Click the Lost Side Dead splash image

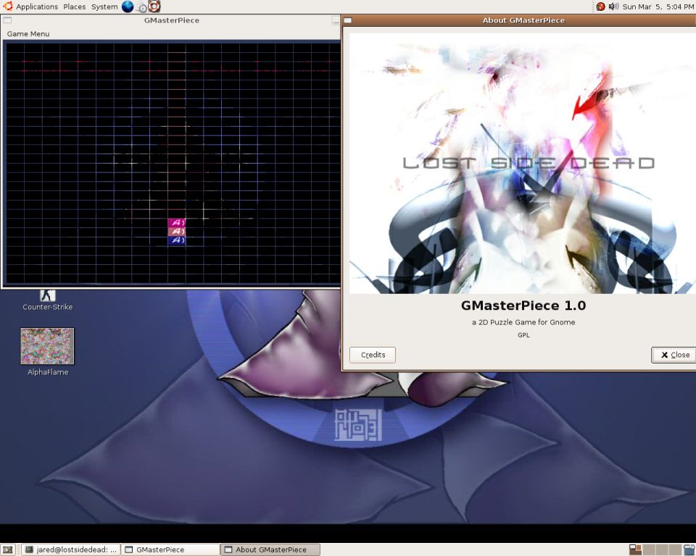pyautogui.click(x=523, y=163)
